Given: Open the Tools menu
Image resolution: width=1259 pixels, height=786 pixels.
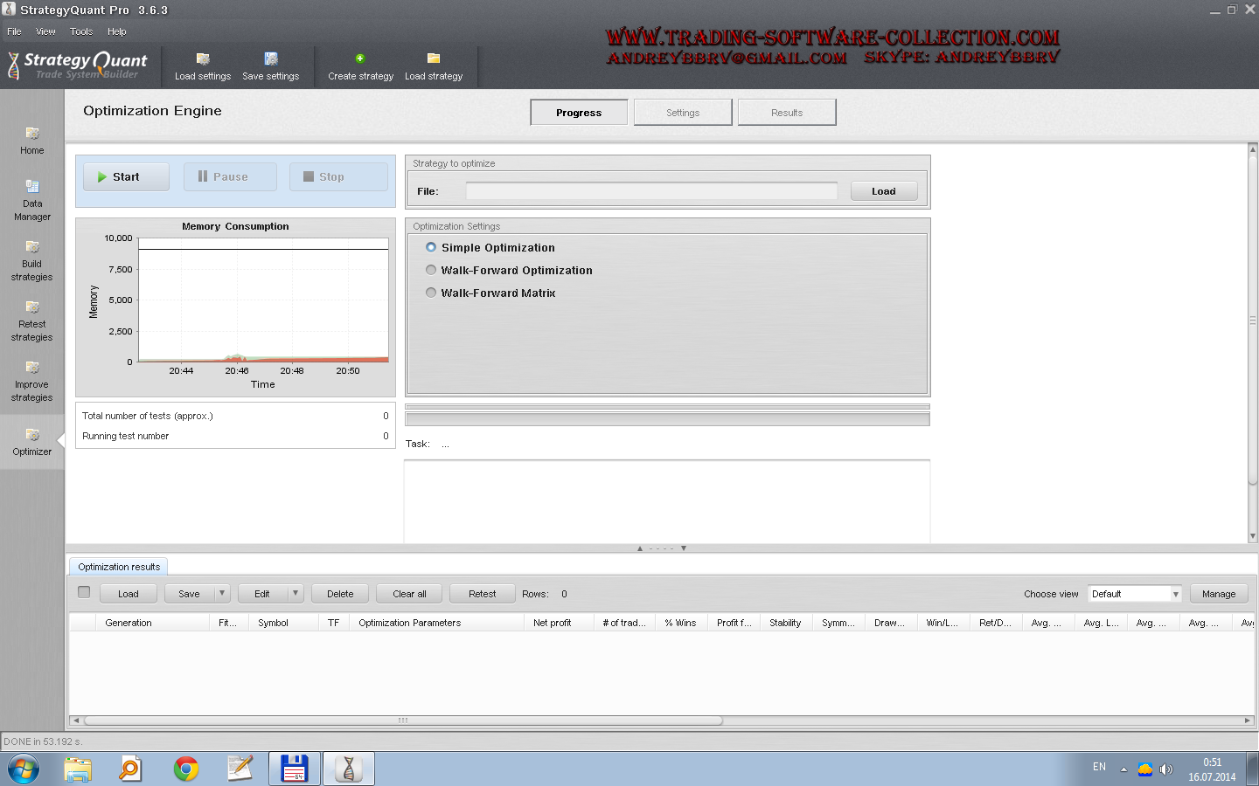Looking at the screenshot, I should (x=81, y=31).
